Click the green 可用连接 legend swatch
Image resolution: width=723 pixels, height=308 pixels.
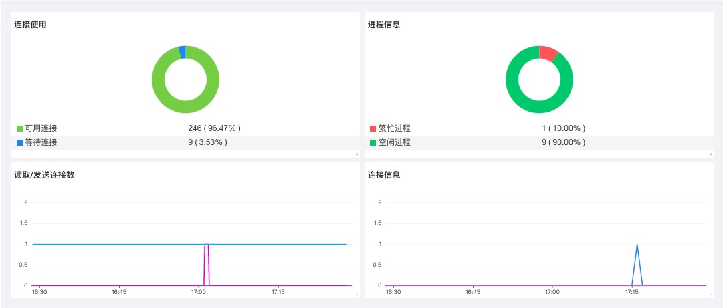(x=19, y=128)
